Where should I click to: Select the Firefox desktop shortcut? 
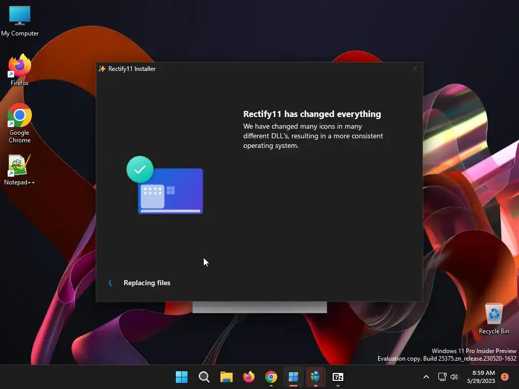[20, 70]
